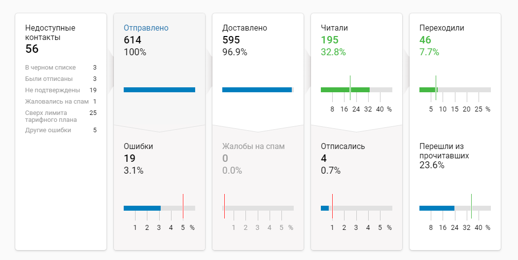518x260 pixels.
Task: Click the Ошибки blue progress bar
Action: tap(142, 208)
